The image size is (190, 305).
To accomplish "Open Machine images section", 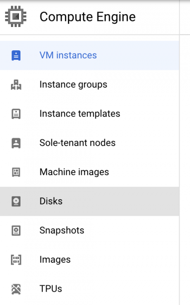I will point(89,172).
